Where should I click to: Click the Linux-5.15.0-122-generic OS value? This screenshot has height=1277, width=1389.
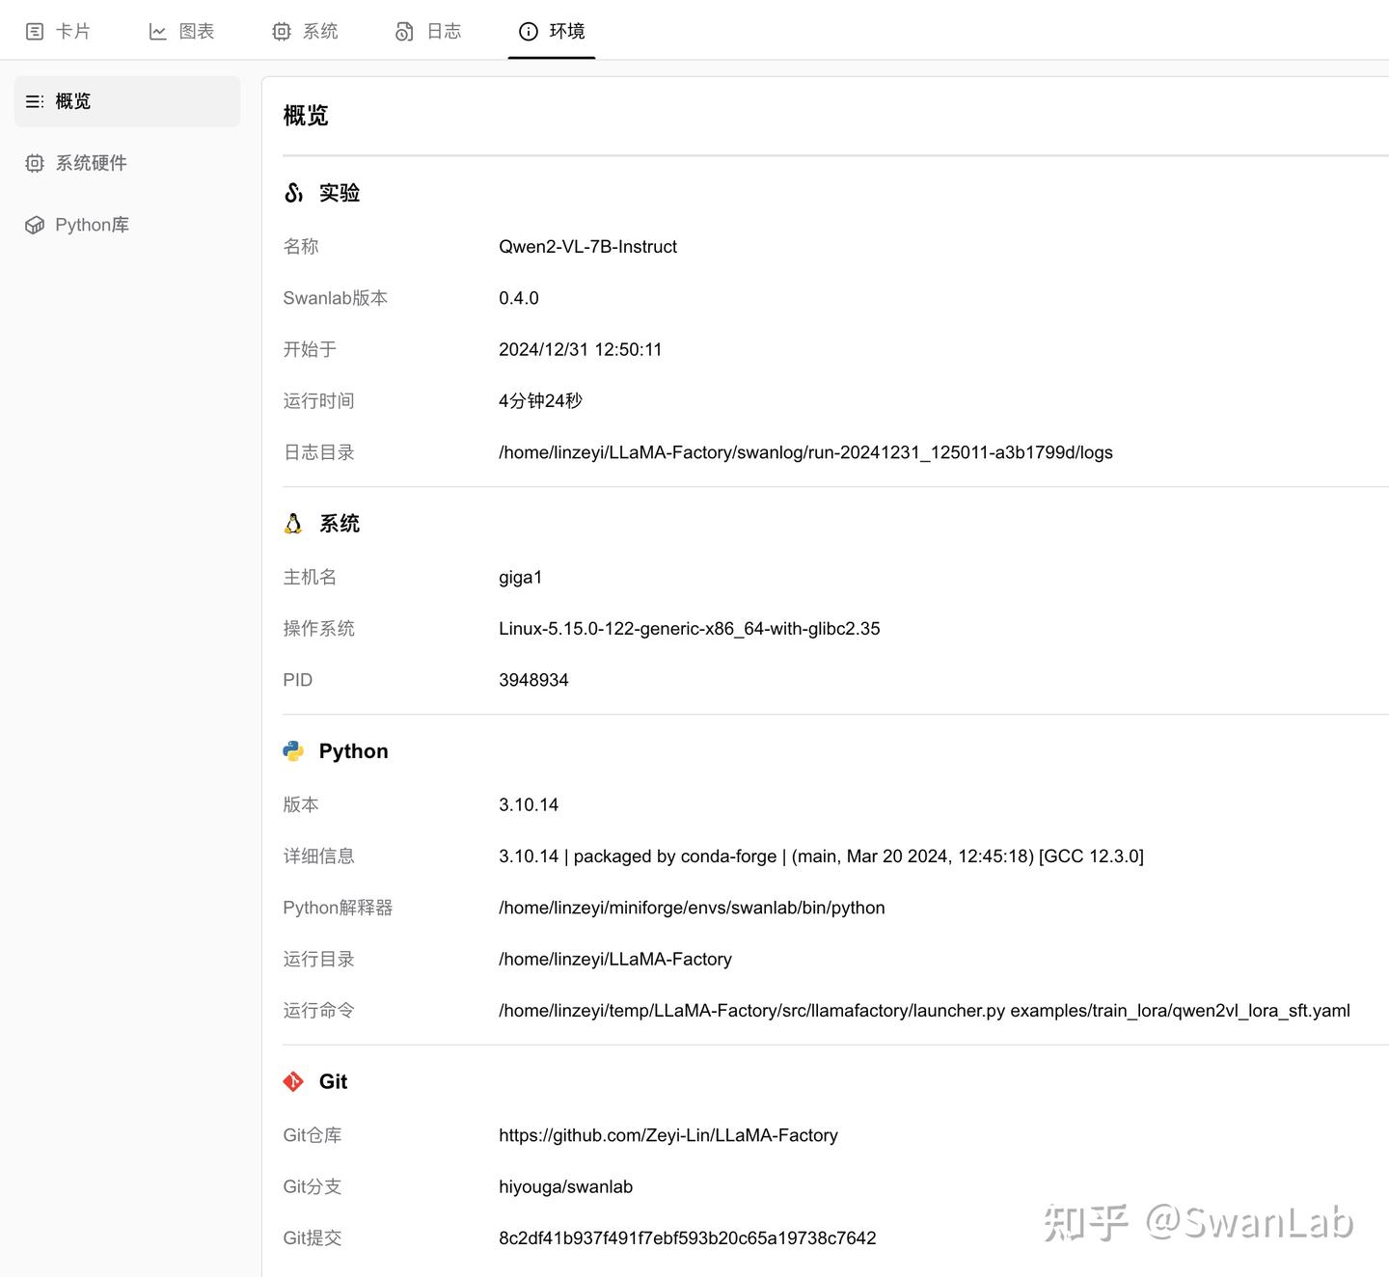690,629
